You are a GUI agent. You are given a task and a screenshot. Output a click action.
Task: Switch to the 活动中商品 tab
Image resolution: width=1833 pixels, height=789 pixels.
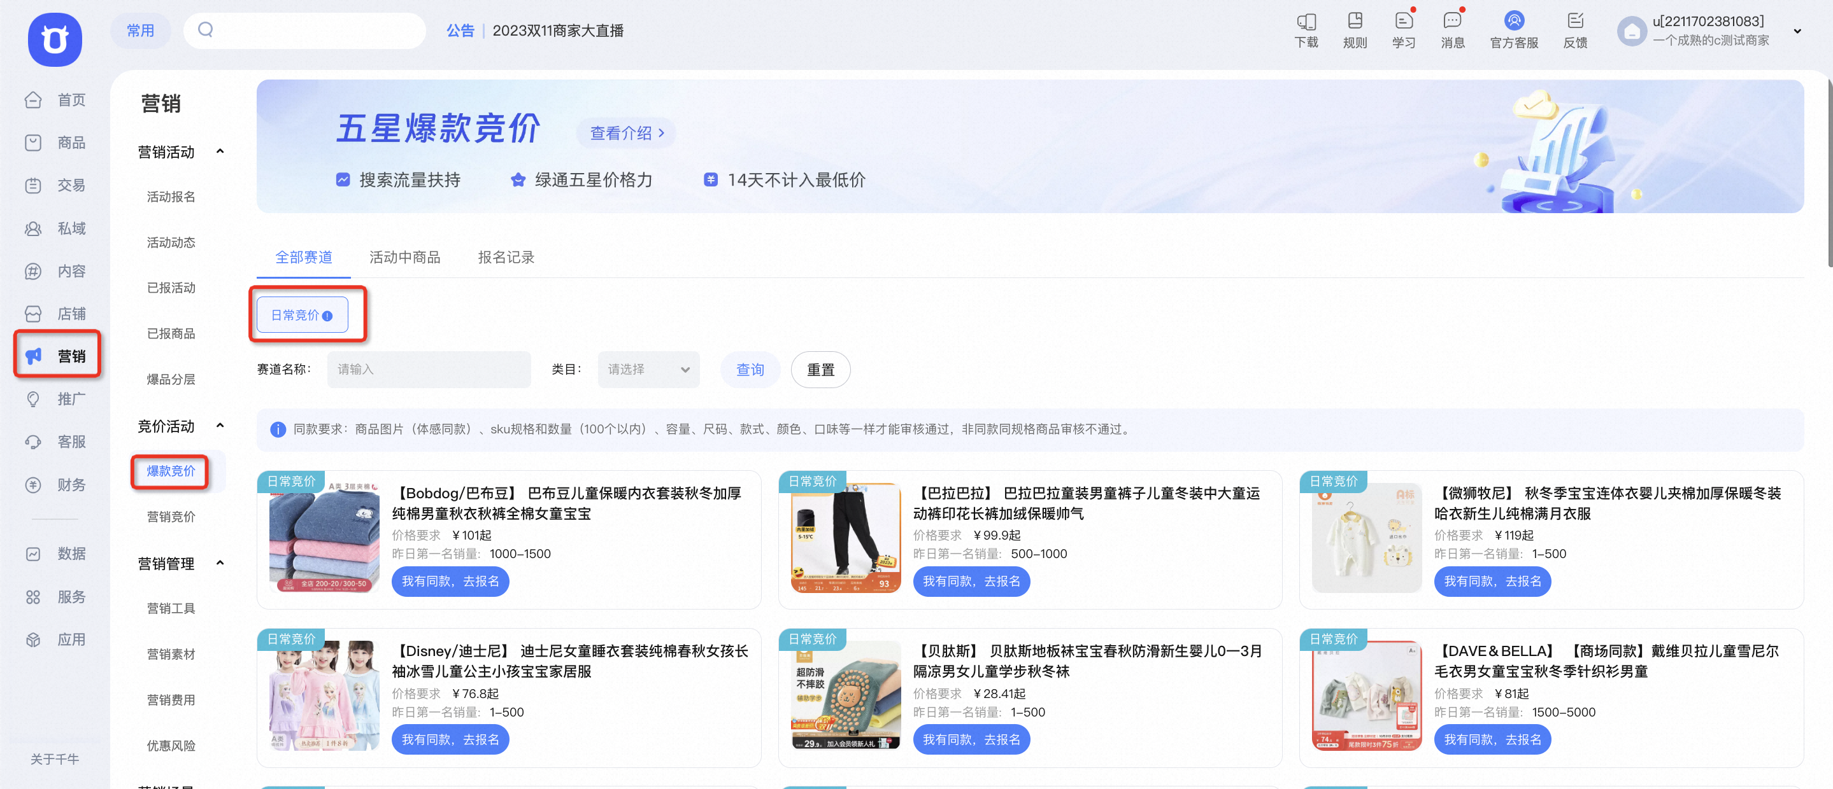405,257
